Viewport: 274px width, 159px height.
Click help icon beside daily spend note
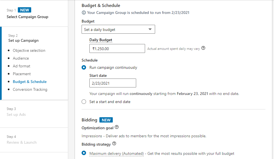(x=203, y=48)
